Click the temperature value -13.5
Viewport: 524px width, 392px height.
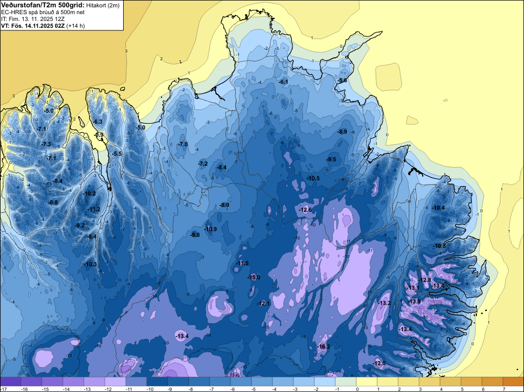414,301
